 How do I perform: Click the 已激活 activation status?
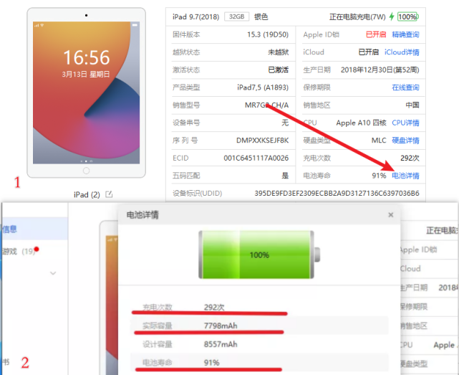point(278,70)
